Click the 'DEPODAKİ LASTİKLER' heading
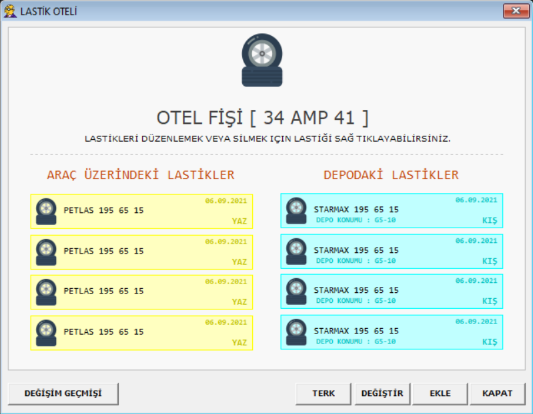This screenshot has height=414, width=533. click(x=392, y=174)
